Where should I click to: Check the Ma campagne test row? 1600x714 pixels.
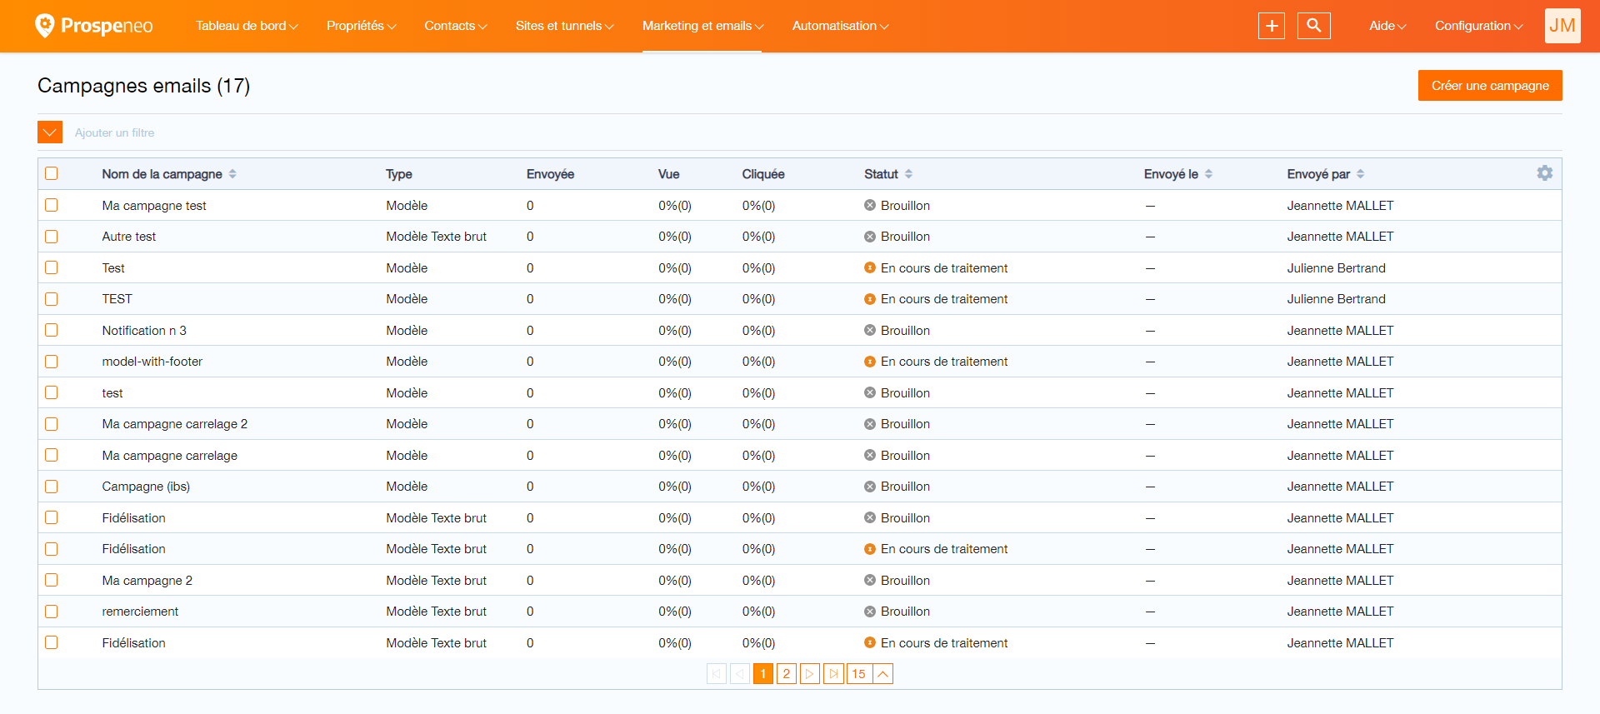(52, 205)
